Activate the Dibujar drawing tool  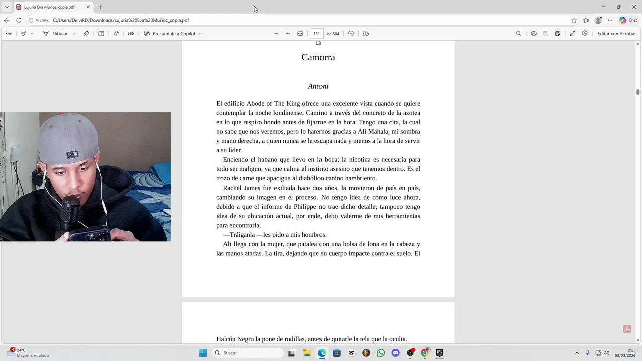pyautogui.click(x=55, y=34)
